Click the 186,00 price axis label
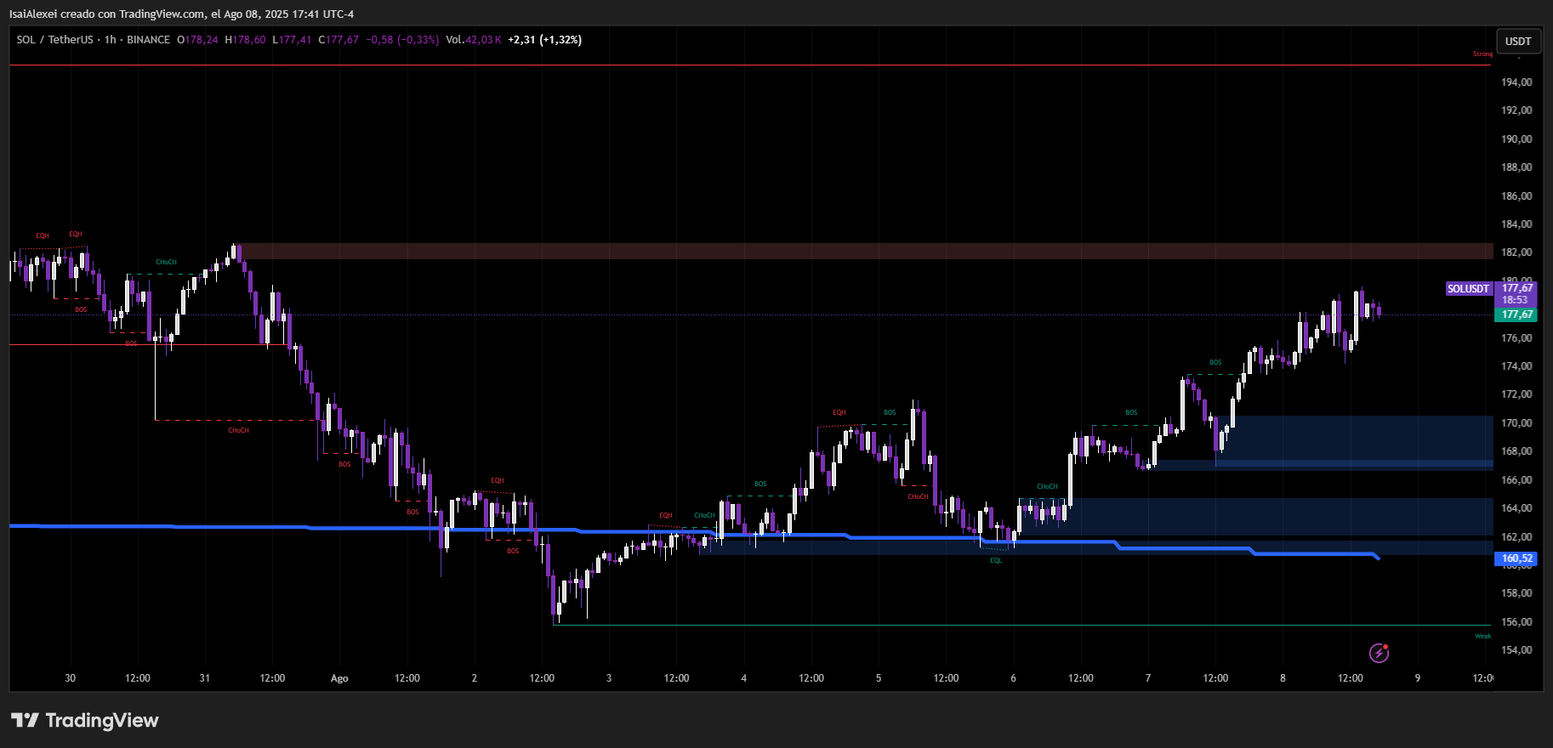Viewport: 1553px width, 748px height. point(1516,196)
